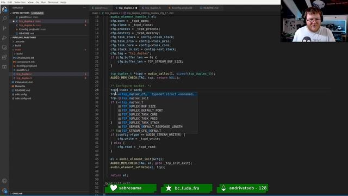Click the main breadcrumb segment
Screen dimensions: 348x196
point(95,13)
